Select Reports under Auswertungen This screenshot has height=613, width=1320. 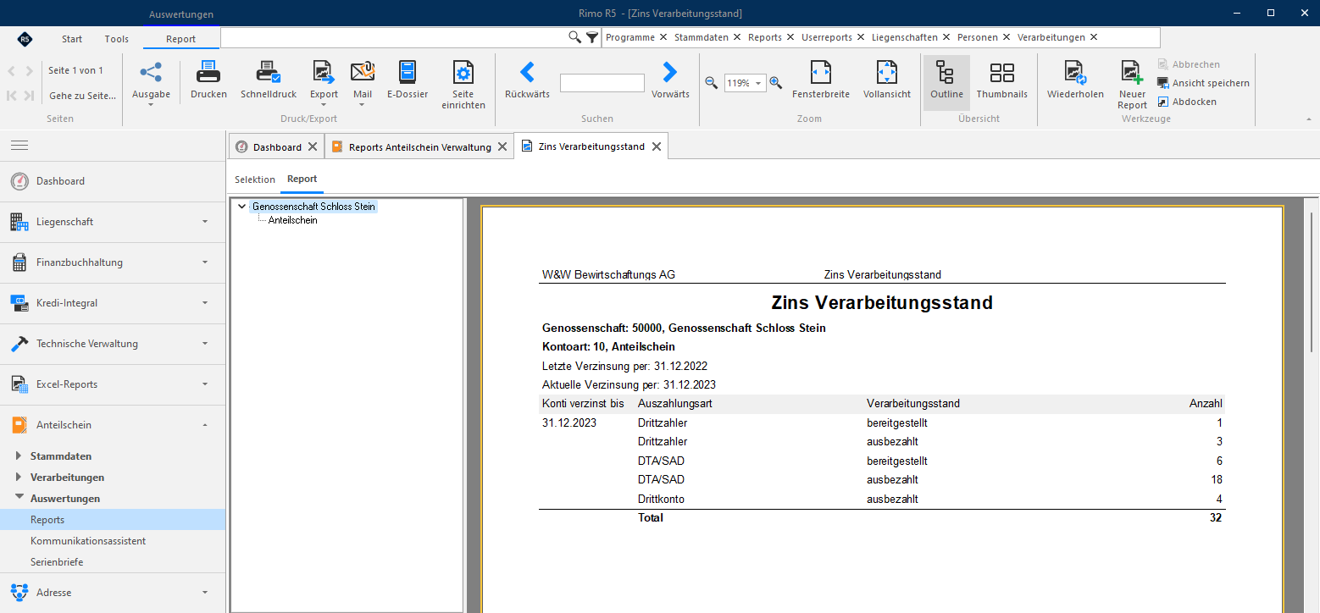tap(113, 520)
